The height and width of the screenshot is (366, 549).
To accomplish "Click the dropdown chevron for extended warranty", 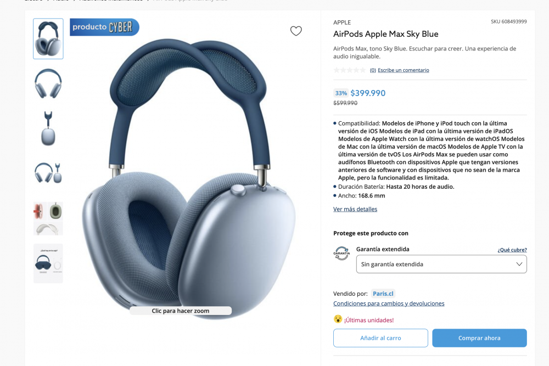I will [x=519, y=264].
